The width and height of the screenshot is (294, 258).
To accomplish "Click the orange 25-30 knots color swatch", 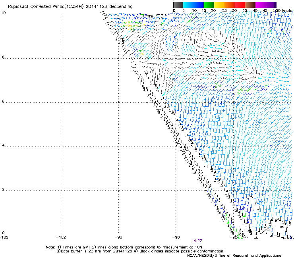I will pos(230,5).
